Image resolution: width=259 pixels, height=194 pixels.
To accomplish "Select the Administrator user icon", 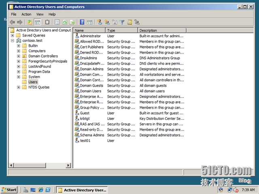I will (x=77, y=36).
